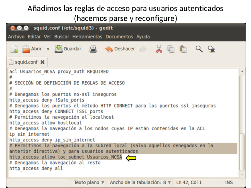Viewport: 251px width, 188px height.
Task: Open the Texto plano language dropdown
Action: (89, 182)
